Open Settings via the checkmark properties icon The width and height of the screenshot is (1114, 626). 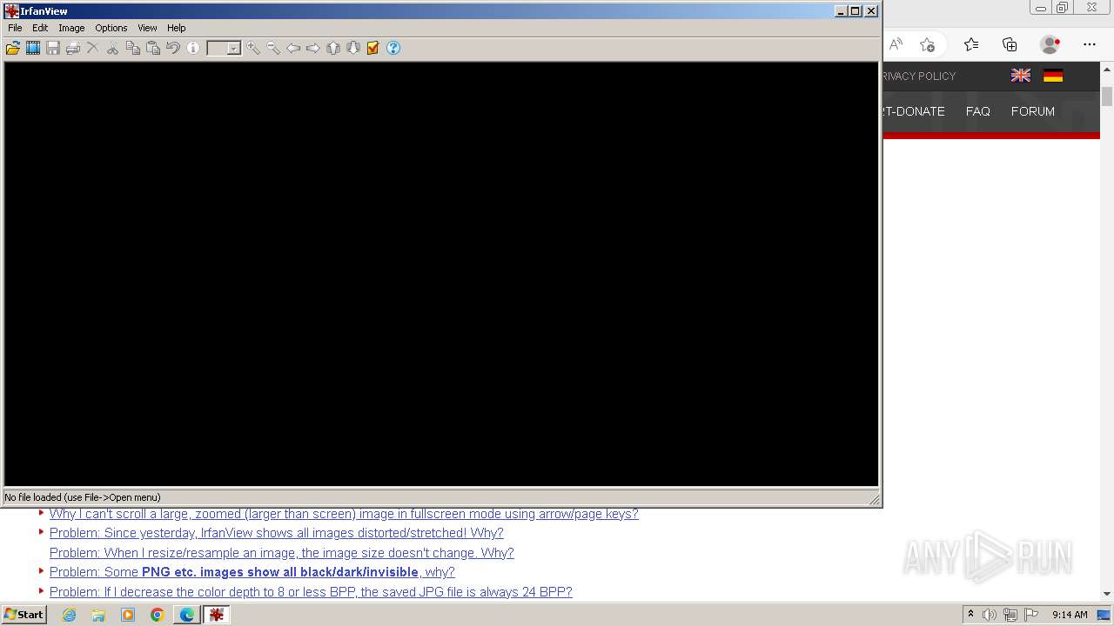pos(373,48)
